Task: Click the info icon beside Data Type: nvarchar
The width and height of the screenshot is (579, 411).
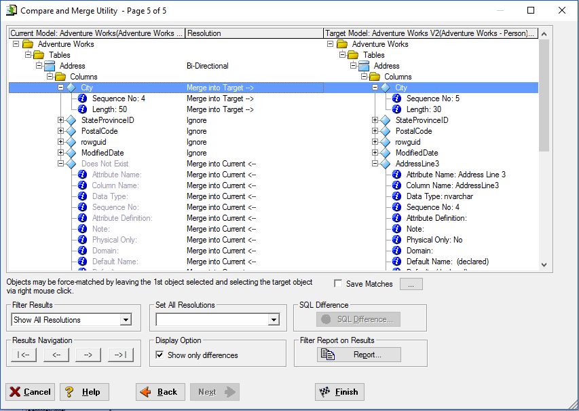Action: coord(396,196)
